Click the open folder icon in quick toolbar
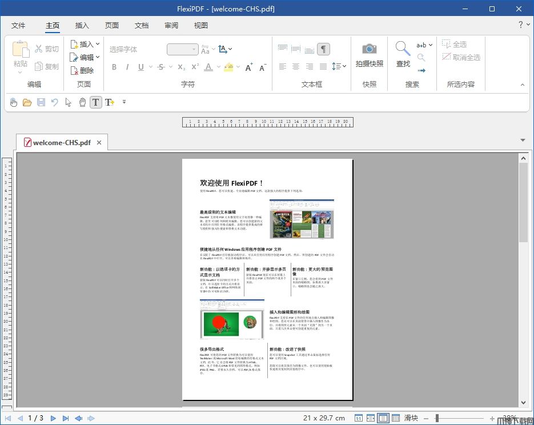This screenshot has height=425, width=534. point(27,102)
